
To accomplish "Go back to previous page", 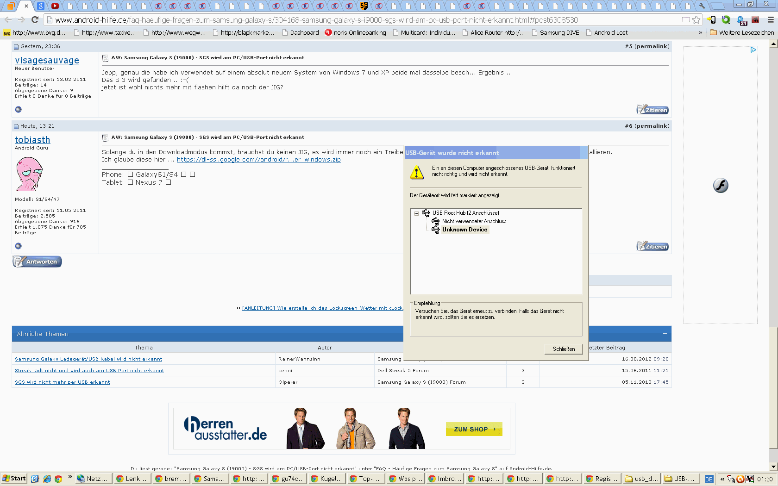I will click(8, 20).
